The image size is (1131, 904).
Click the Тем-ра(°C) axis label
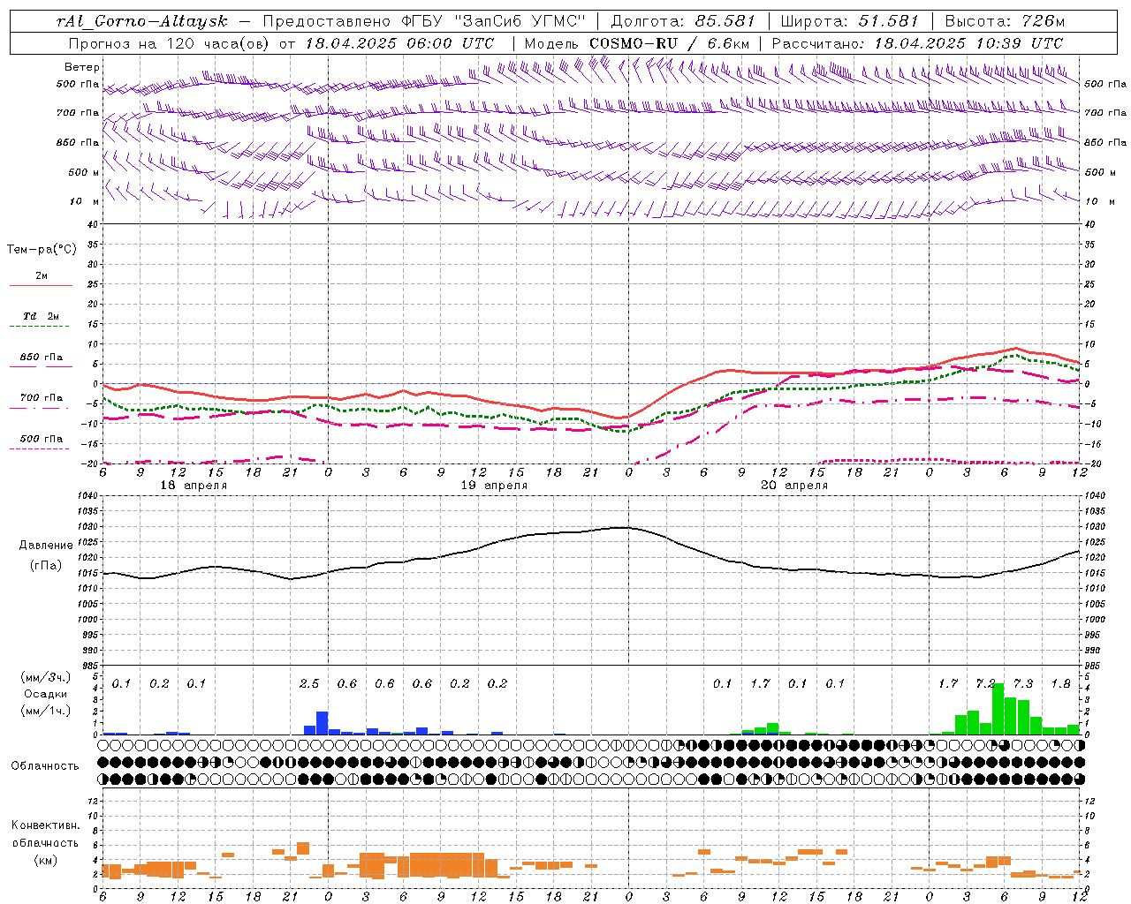tap(42, 250)
